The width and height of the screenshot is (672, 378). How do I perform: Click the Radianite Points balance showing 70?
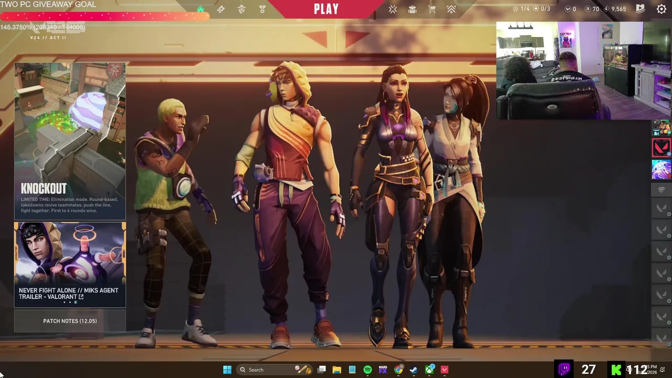coord(592,9)
